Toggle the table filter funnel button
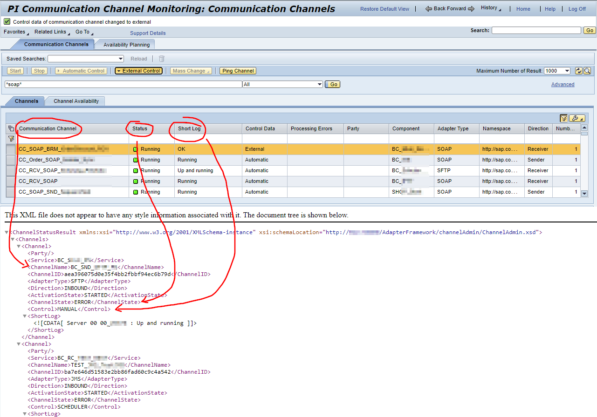 (564, 118)
